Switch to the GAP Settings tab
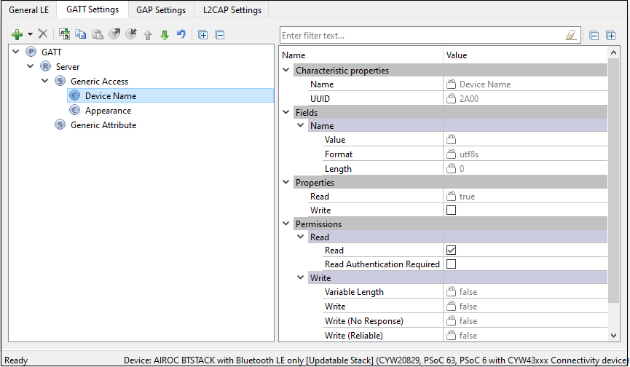This screenshot has width=630, height=367. pyautogui.click(x=161, y=9)
